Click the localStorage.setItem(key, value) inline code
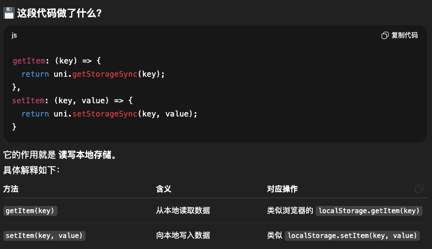This screenshot has width=432, height=249. [x=352, y=235]
